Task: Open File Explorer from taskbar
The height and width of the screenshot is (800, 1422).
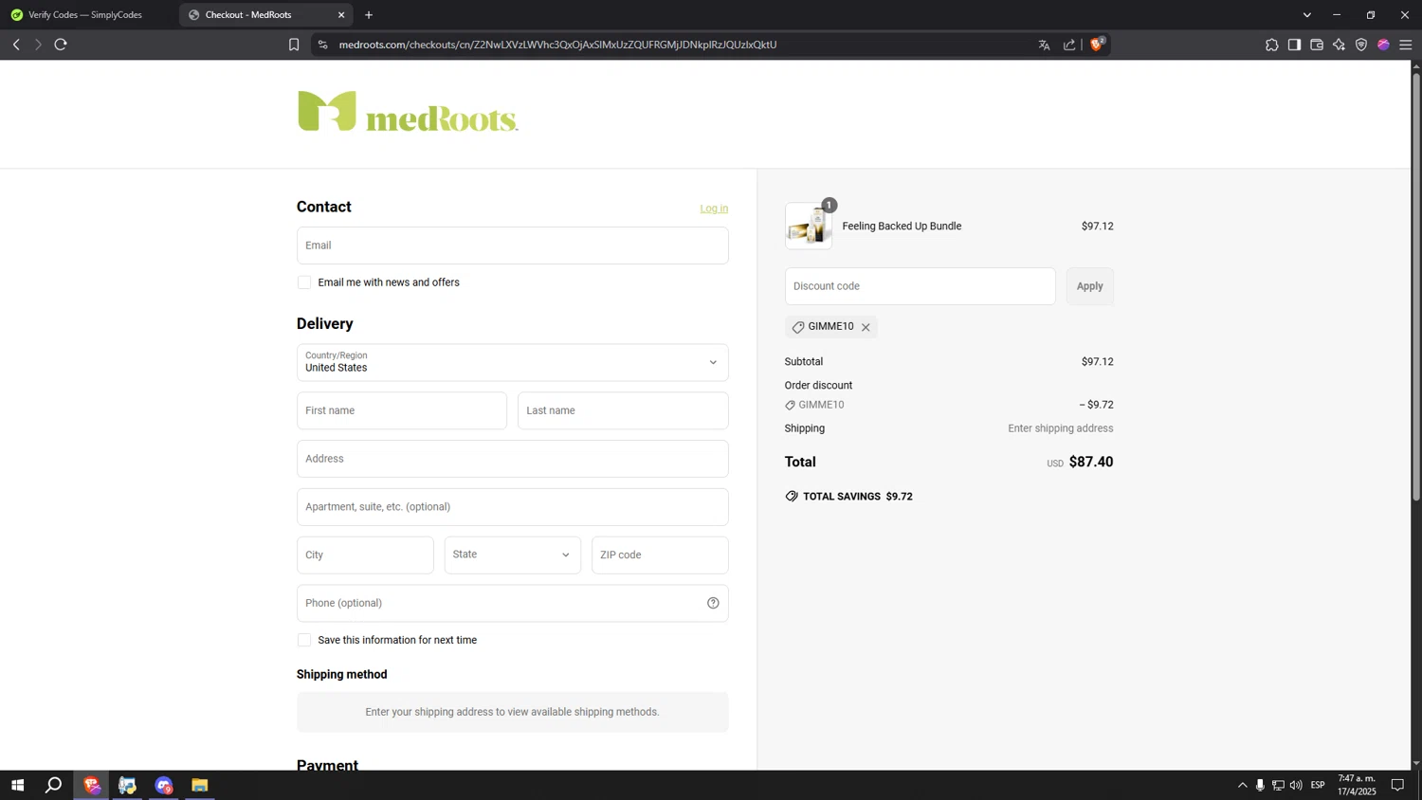Action: pyautogui.click(x=199, y=785)
